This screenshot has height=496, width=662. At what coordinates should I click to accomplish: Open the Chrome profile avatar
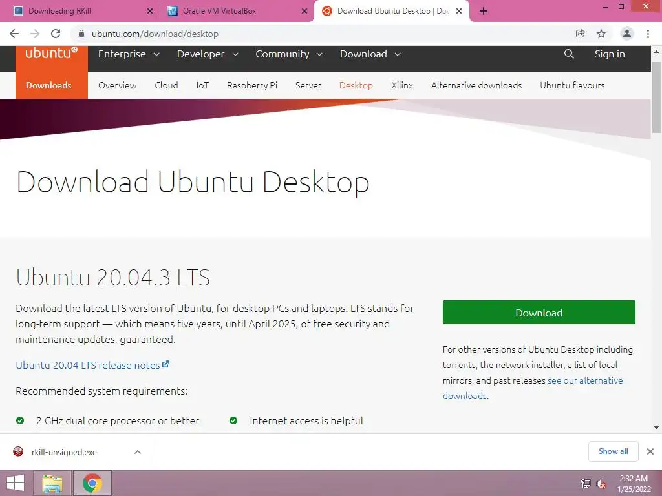click(627, 34)
